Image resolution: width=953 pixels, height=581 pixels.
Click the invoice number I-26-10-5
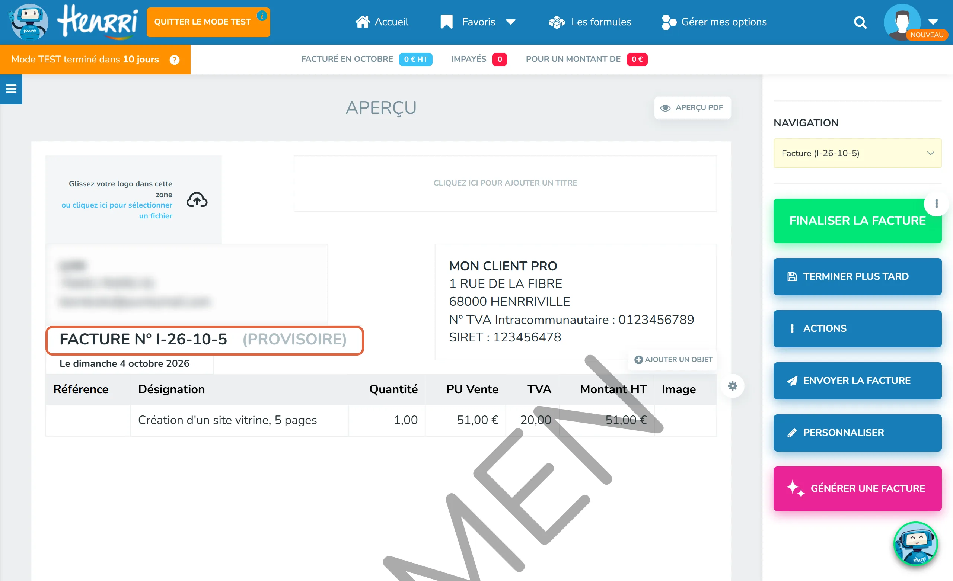[191, 339]
